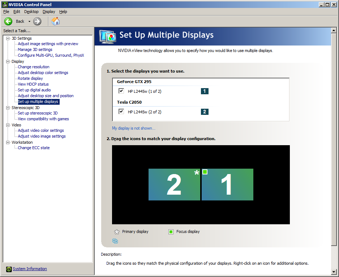Open the Edit menu
Screen dimensions: 339x277
(x=17, y=12)
